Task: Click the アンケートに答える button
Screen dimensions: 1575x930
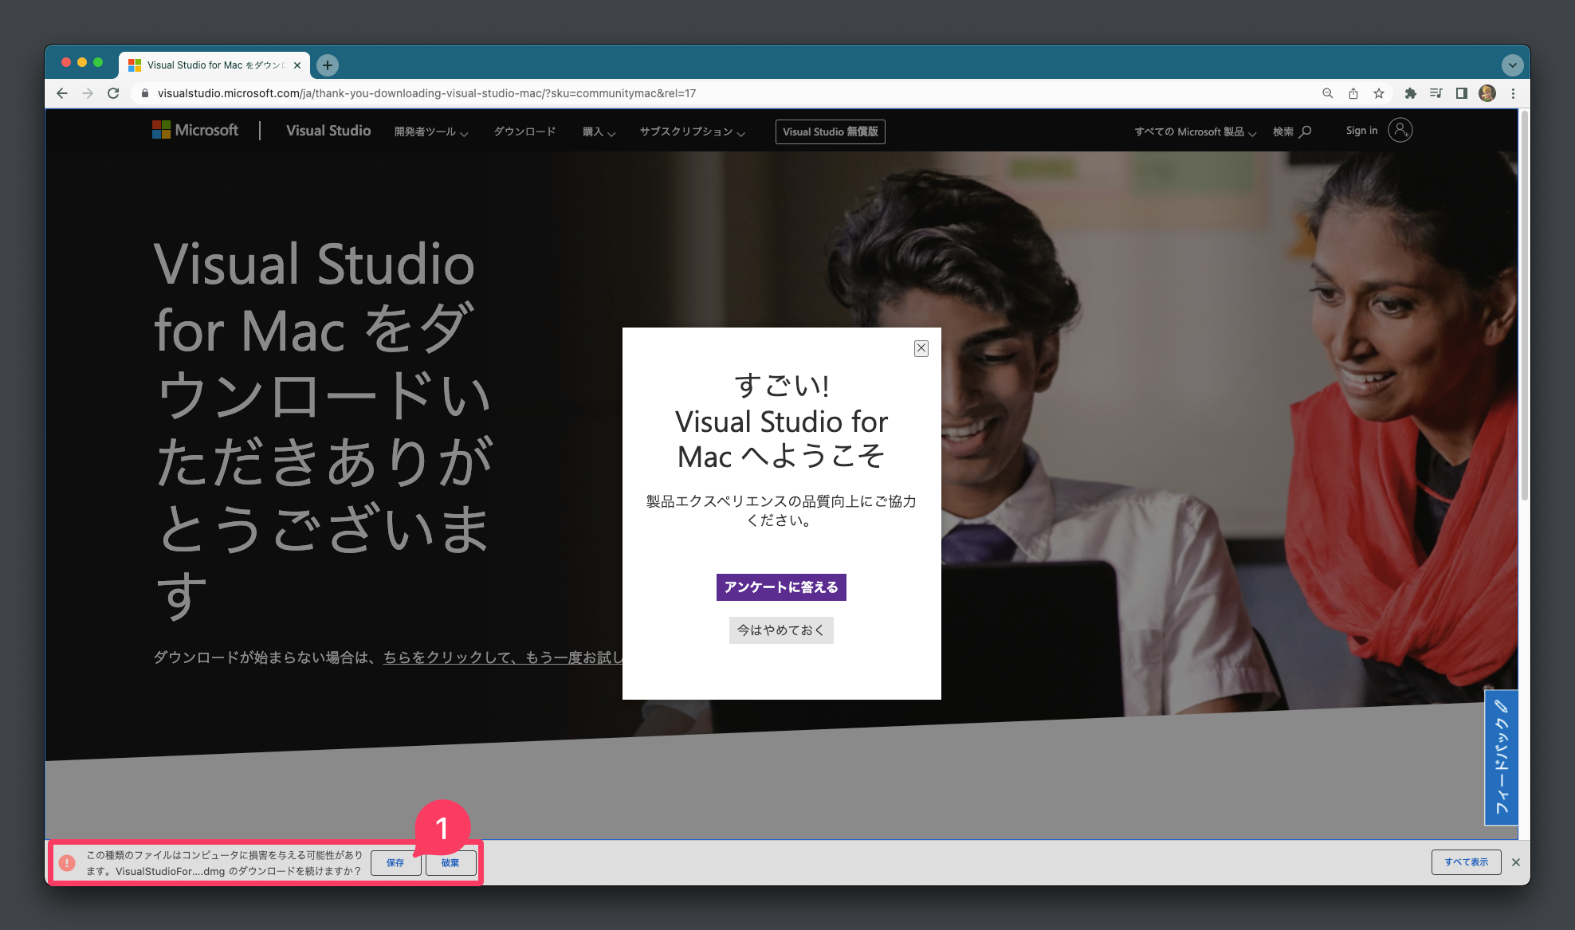Action: tap(781, 587)
